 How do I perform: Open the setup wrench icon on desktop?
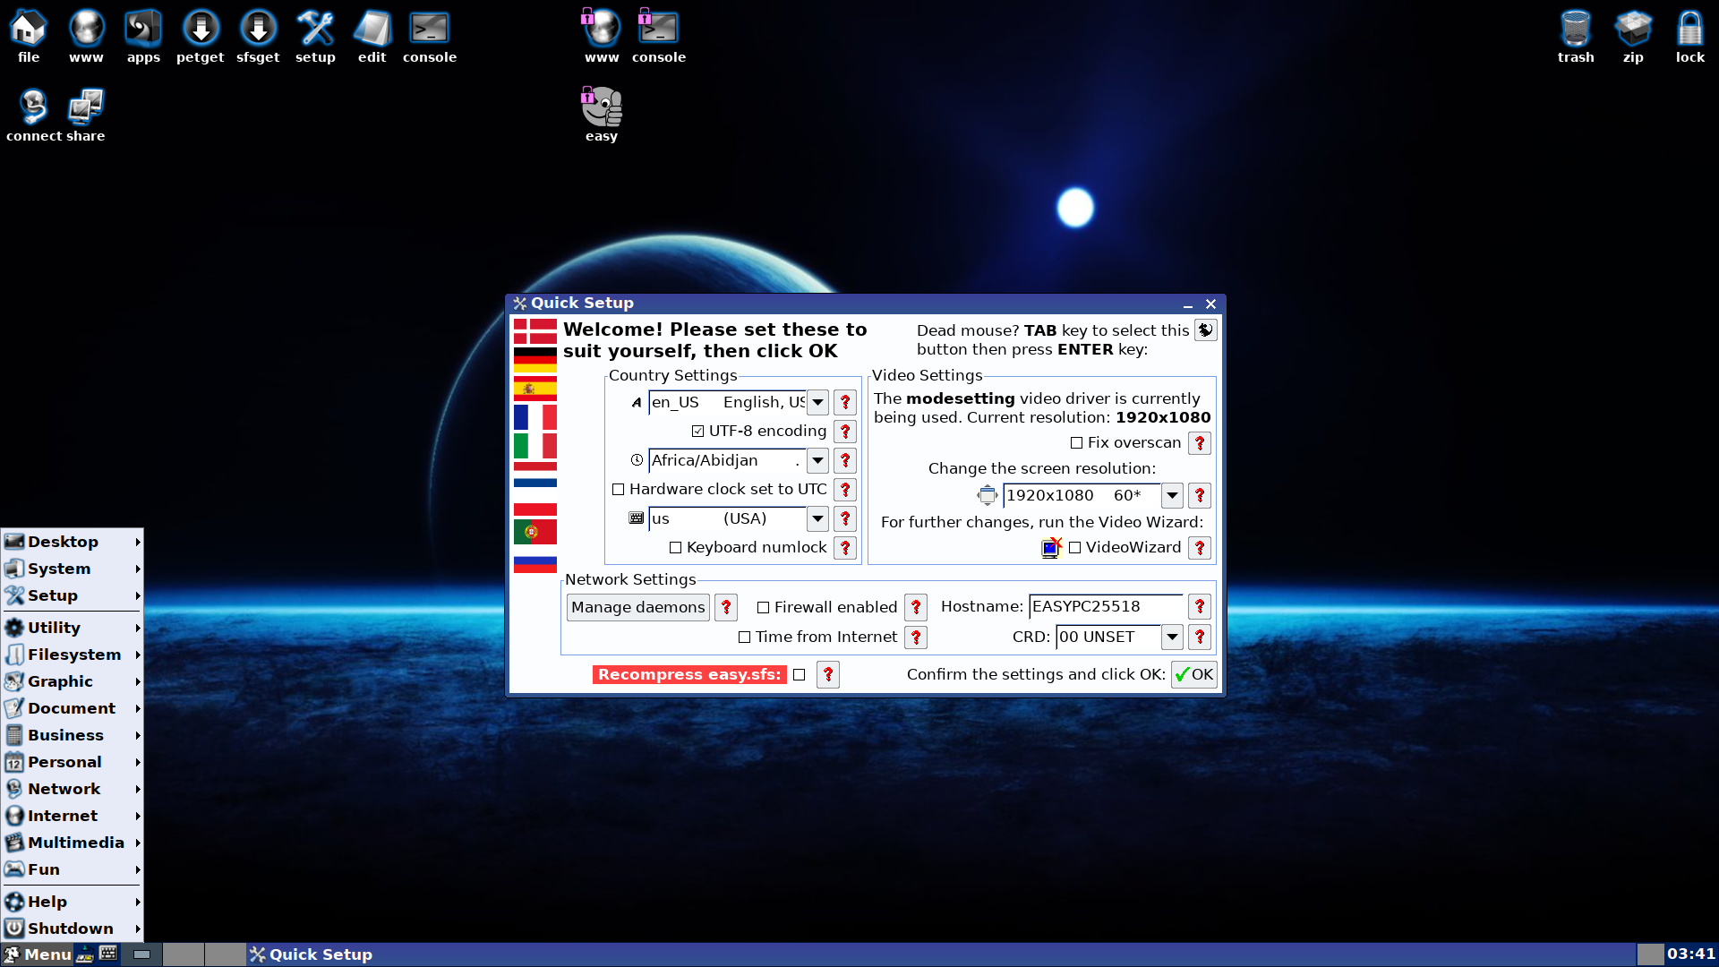tap(315, 27)
